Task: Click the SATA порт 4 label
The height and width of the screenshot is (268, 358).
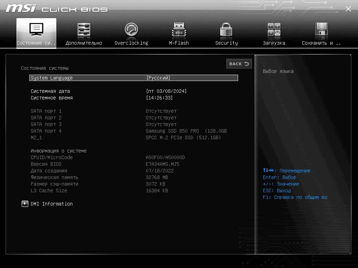Action: click(x=46, y=131)
